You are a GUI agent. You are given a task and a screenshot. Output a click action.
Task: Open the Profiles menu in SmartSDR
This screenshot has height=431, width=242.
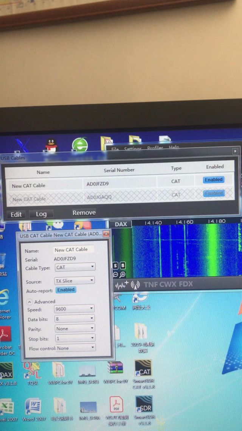pos(155,148)
